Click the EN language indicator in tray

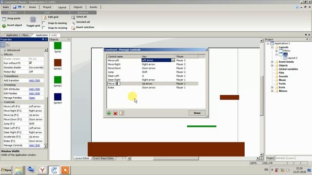tap(266, 170)
